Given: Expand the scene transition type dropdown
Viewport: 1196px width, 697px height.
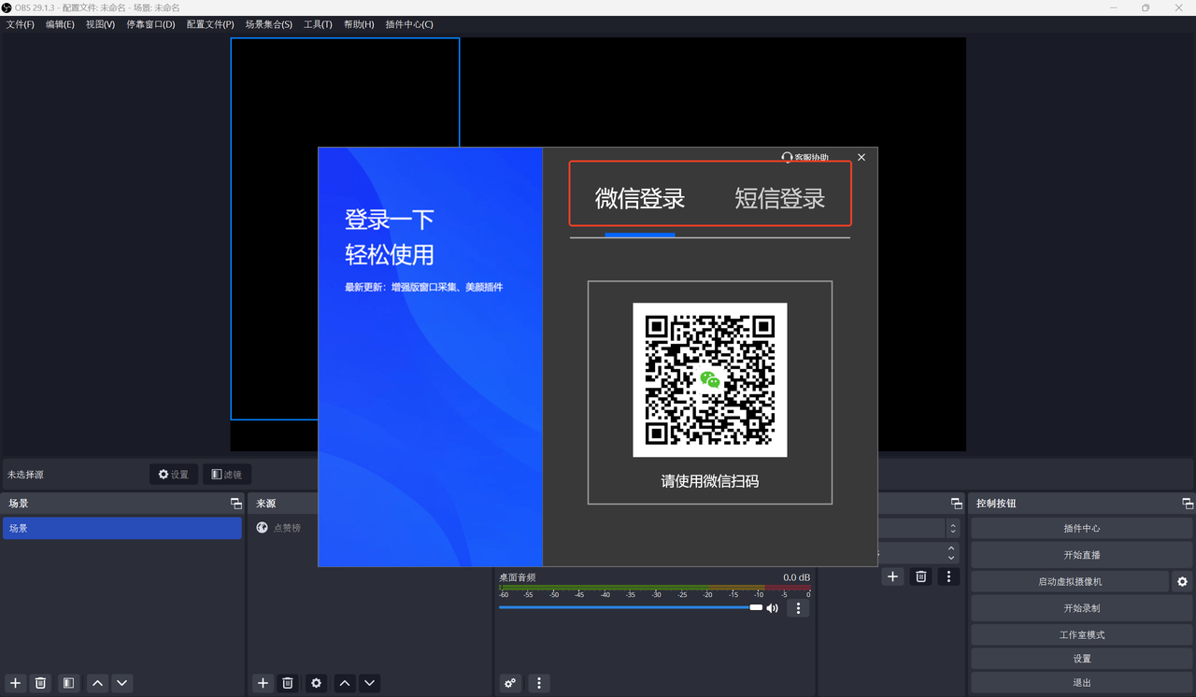Looking at the screenshot, I should click(952, 529).
